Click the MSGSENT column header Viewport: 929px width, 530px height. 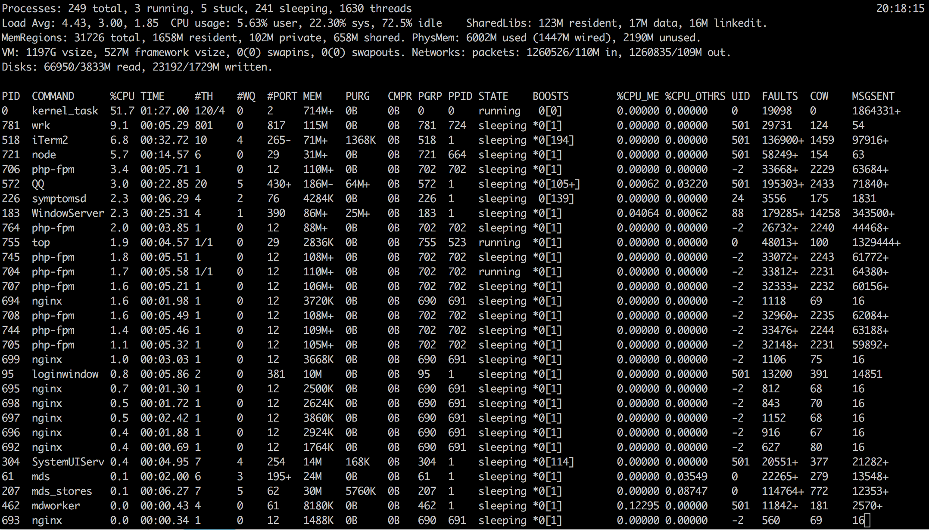click(x=873, y=96)
